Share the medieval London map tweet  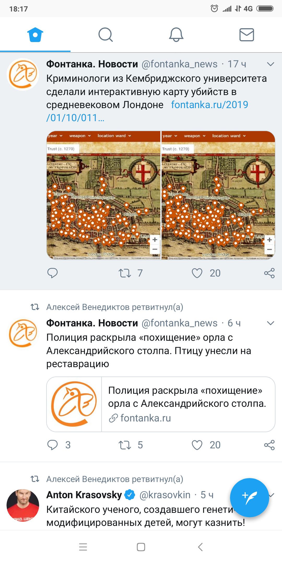point(269,273)
